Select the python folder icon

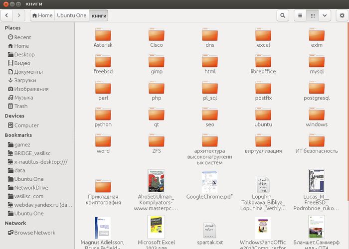103,114
